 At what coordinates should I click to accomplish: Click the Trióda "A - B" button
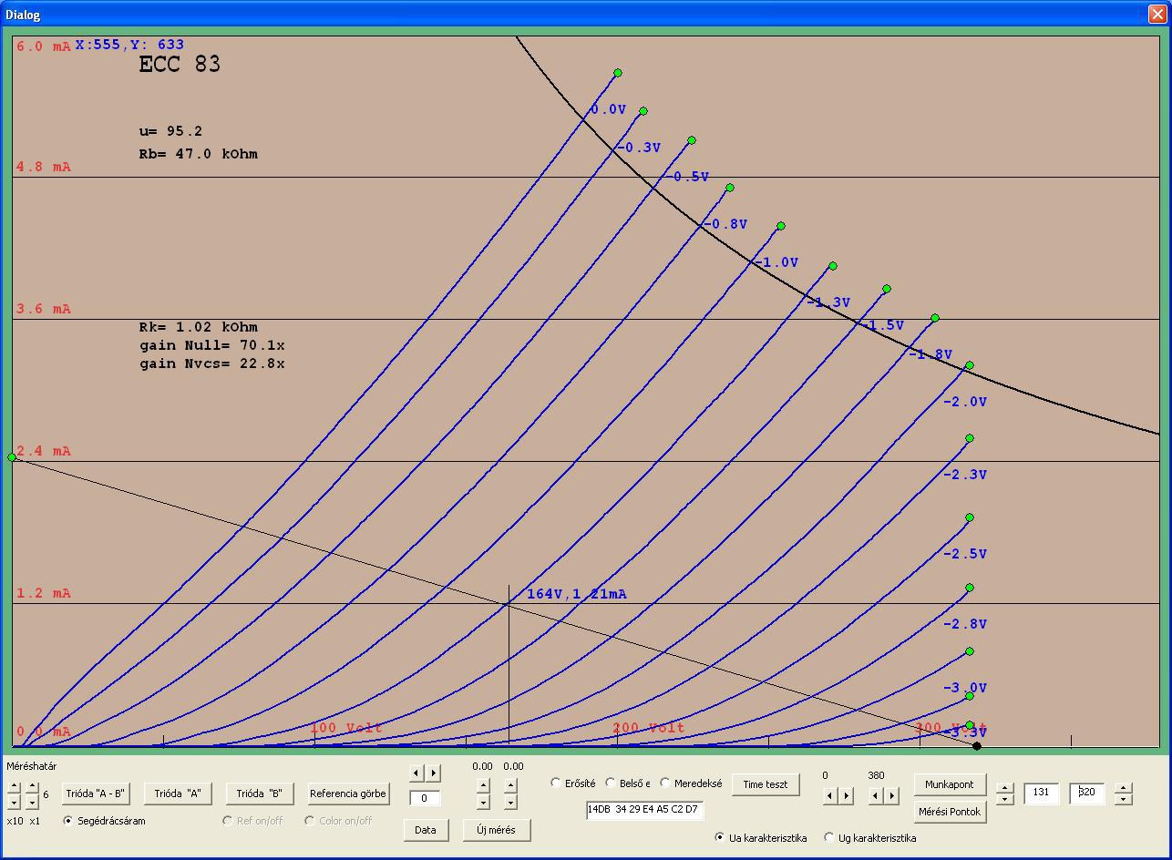point(95,793)
